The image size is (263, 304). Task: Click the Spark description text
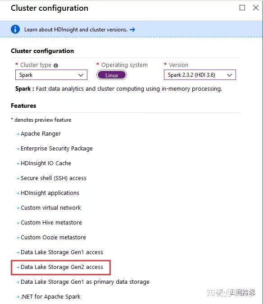click(118, 89)
